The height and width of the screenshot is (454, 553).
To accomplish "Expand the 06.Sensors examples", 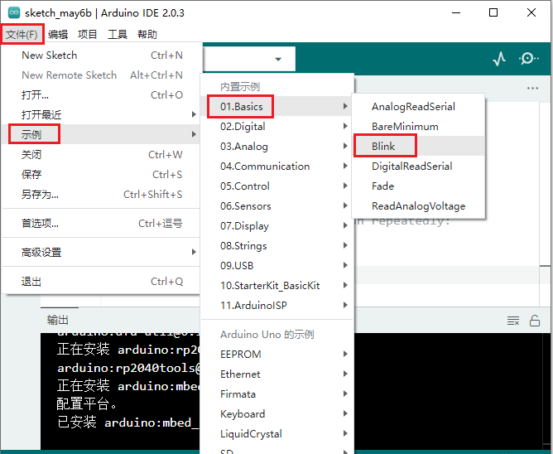I will click(276, 205).
